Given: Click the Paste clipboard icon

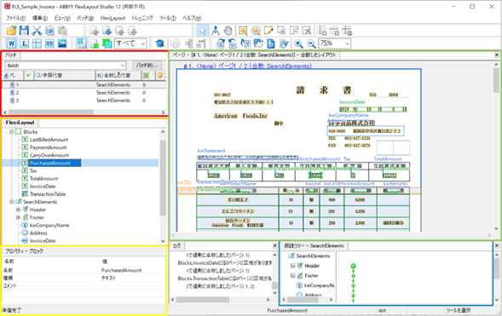Looking at the screenshot, I should (x=62, y=31).
